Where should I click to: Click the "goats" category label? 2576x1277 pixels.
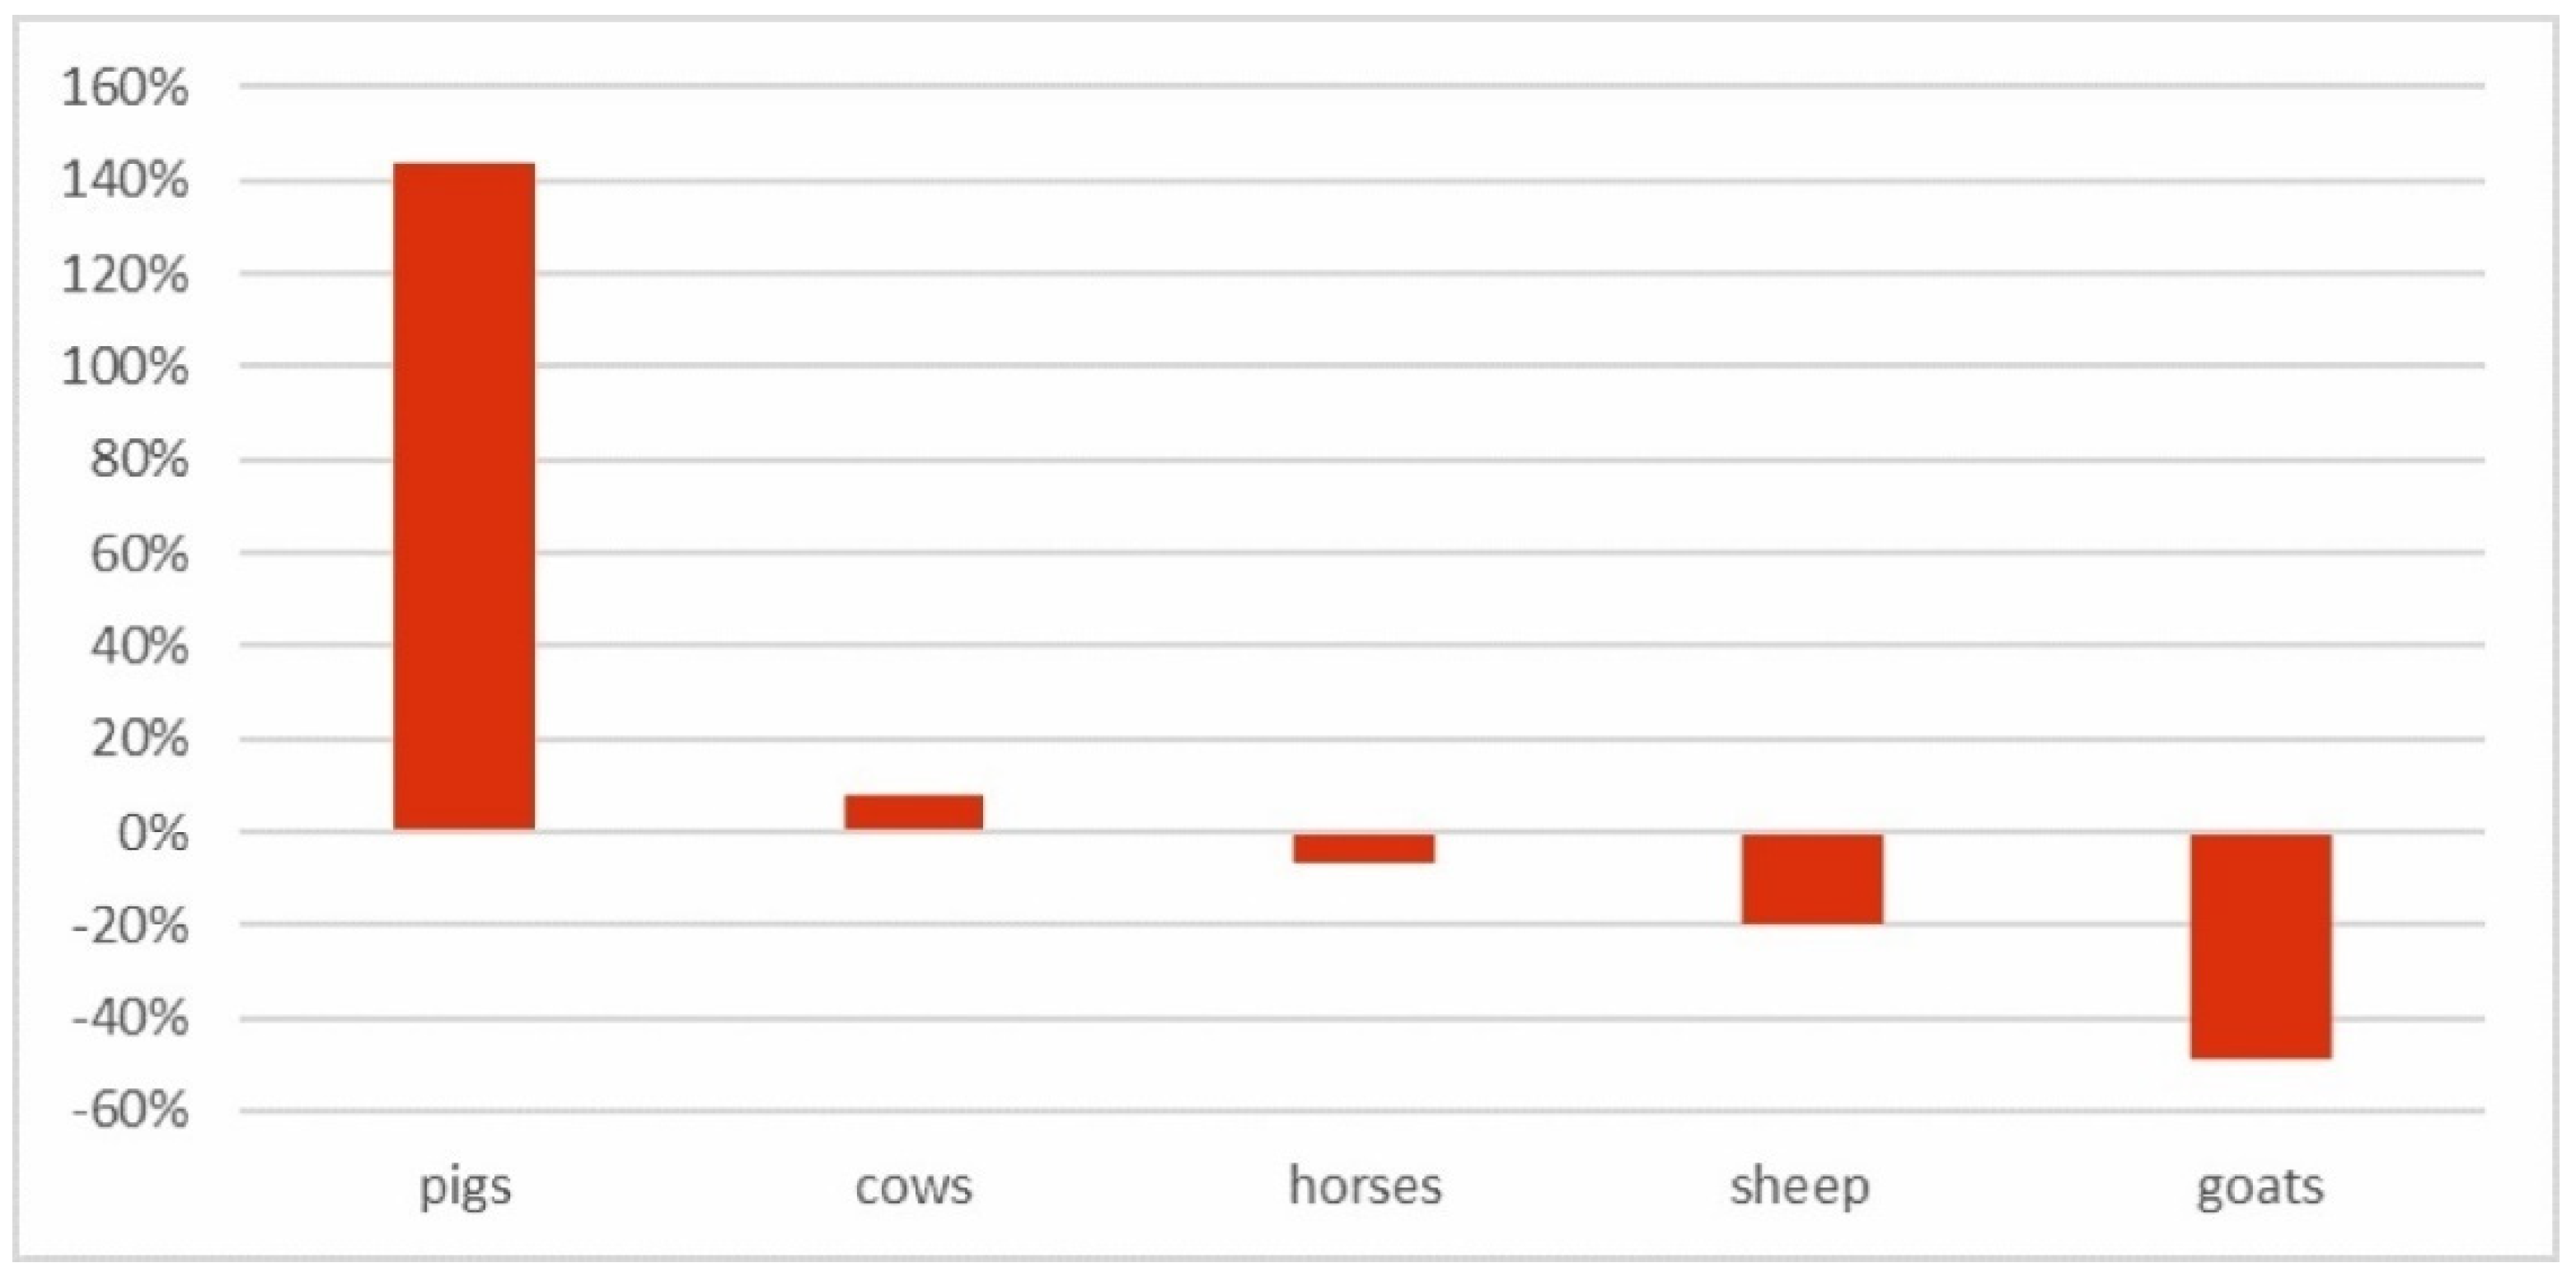2260,1187
